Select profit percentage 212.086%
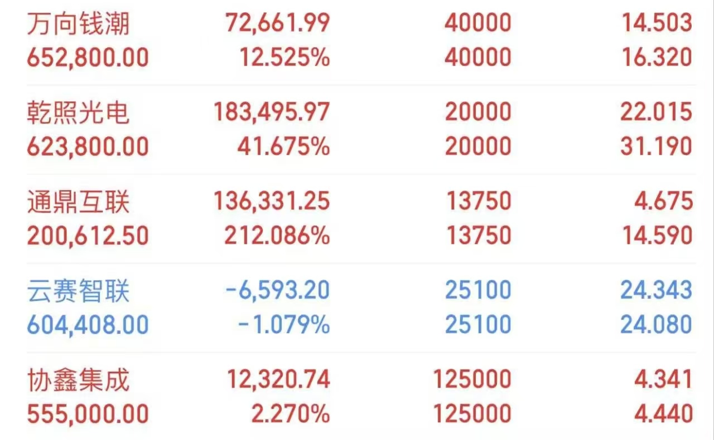 tap(277, 236)
